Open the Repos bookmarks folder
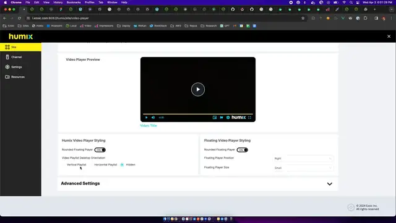This screenshot has width=396, height=223. 191,26
